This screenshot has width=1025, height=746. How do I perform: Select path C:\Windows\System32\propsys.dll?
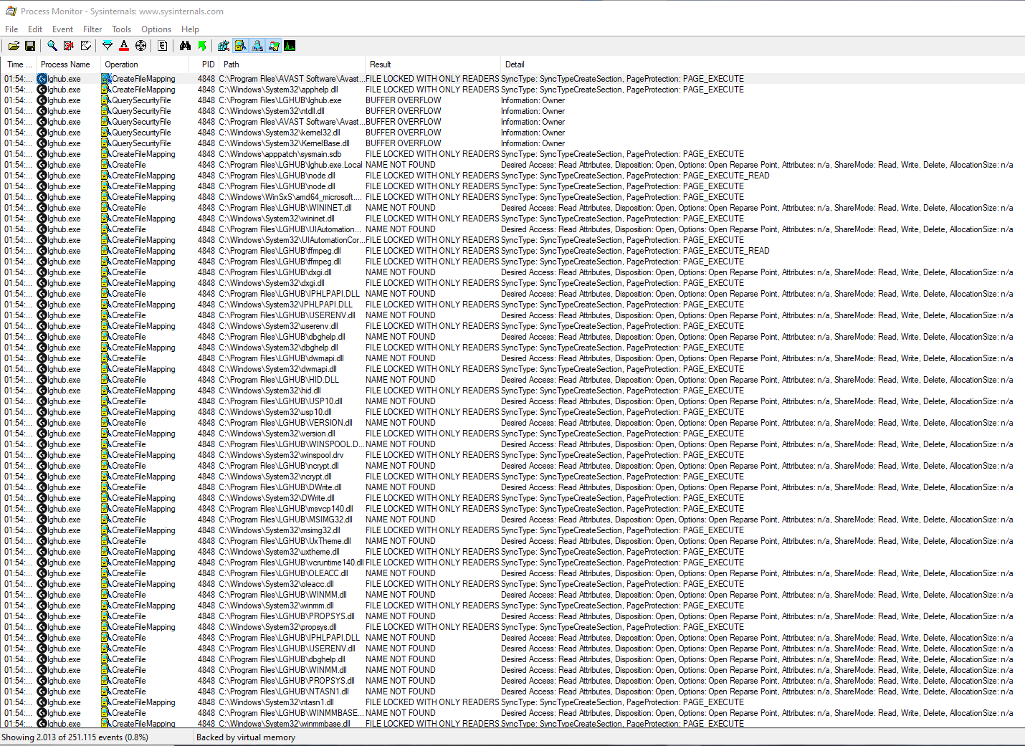[x=277, y=627]
